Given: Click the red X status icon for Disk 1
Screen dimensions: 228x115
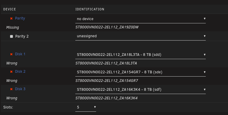Looking at the screenshot, I should coord(11,54).
